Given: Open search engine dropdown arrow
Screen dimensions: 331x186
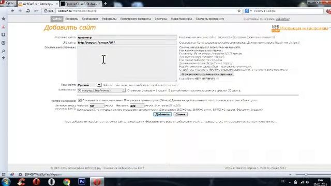Looking at the screenshot, I should point(251,11).
